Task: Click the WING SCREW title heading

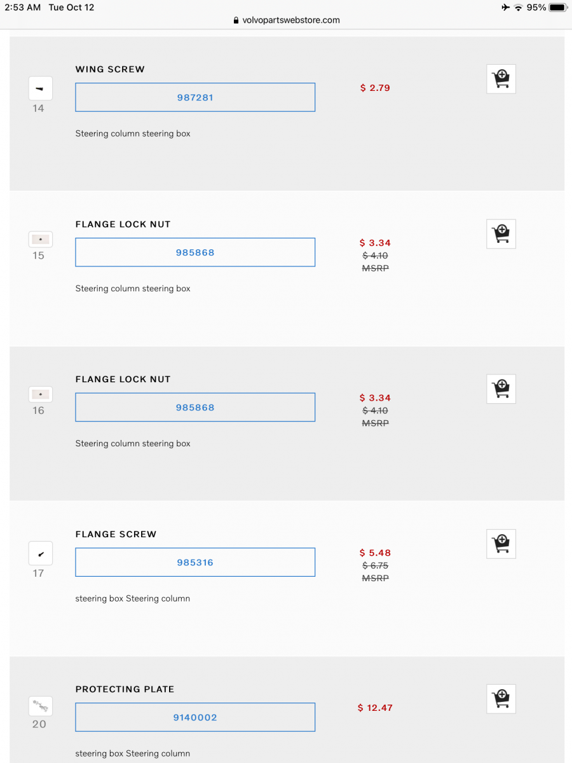Action: (x=110, y=69)
